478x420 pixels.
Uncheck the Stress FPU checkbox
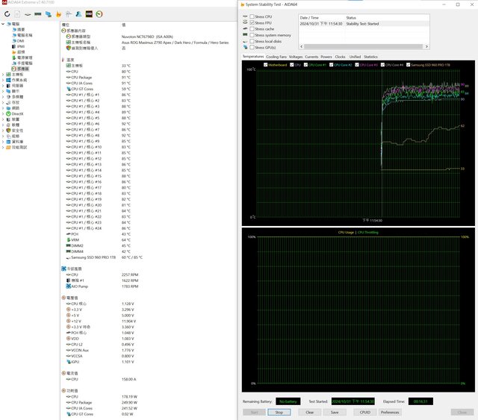[252, 22]
